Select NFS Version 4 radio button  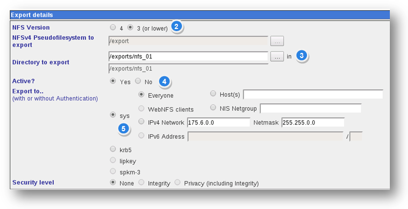(112, 28)
